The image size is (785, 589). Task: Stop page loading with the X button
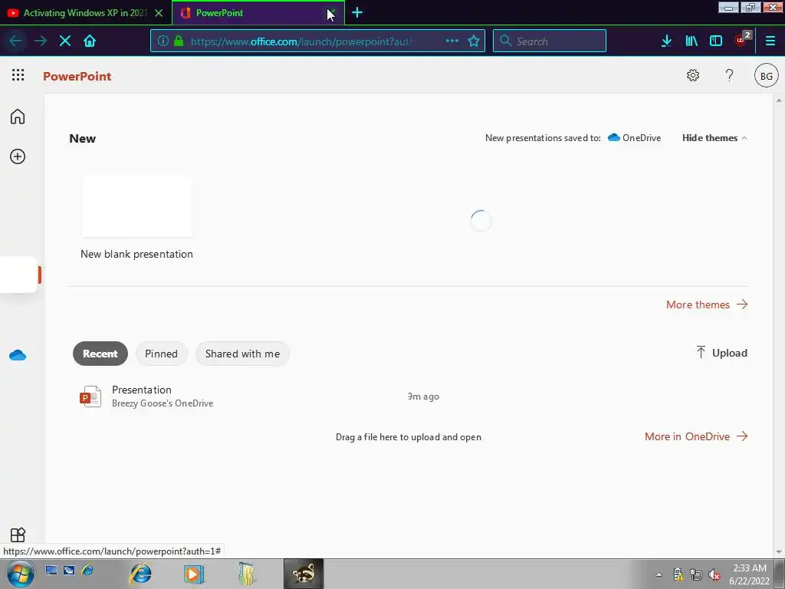tap(65, 41)
